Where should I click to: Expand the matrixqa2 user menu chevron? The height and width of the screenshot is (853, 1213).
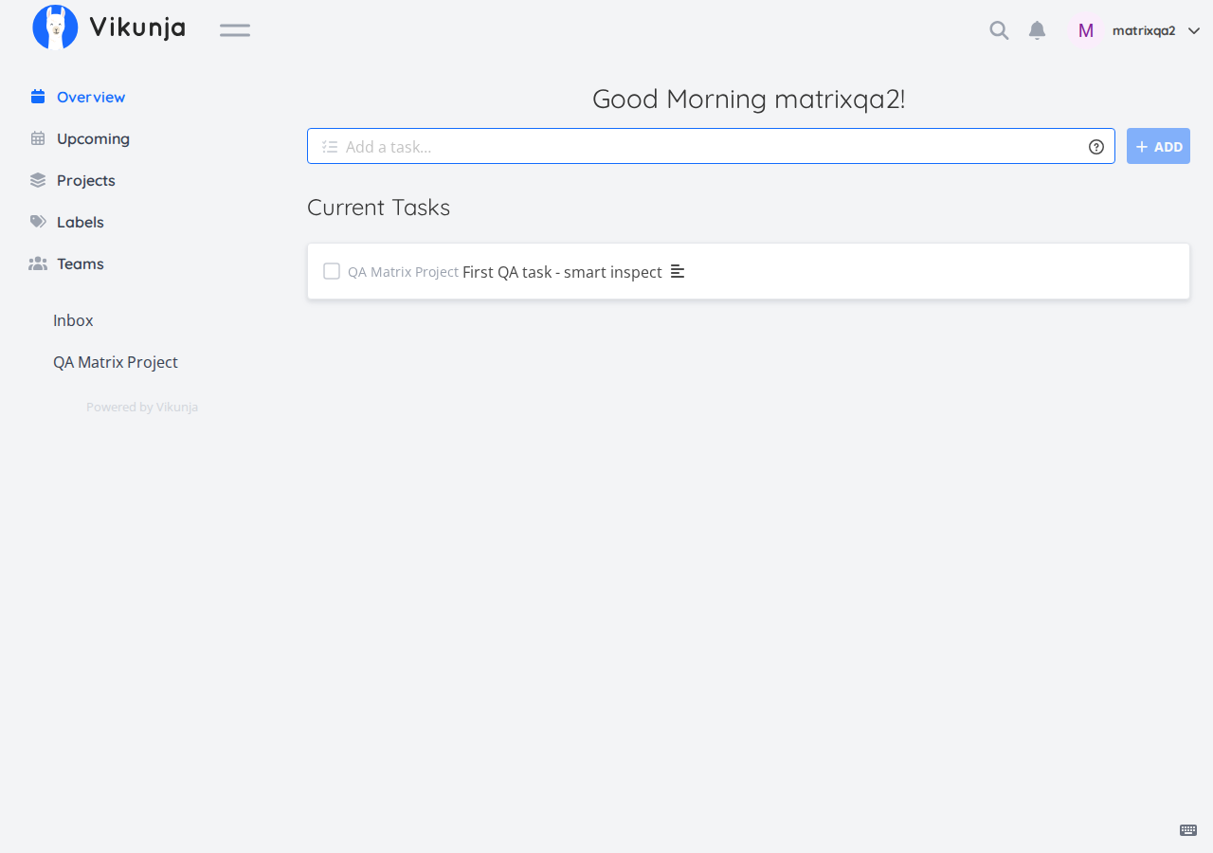pos(1194,30)
